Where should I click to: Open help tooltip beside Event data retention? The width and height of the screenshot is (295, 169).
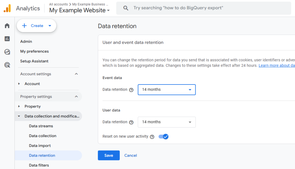coord(131,90)
